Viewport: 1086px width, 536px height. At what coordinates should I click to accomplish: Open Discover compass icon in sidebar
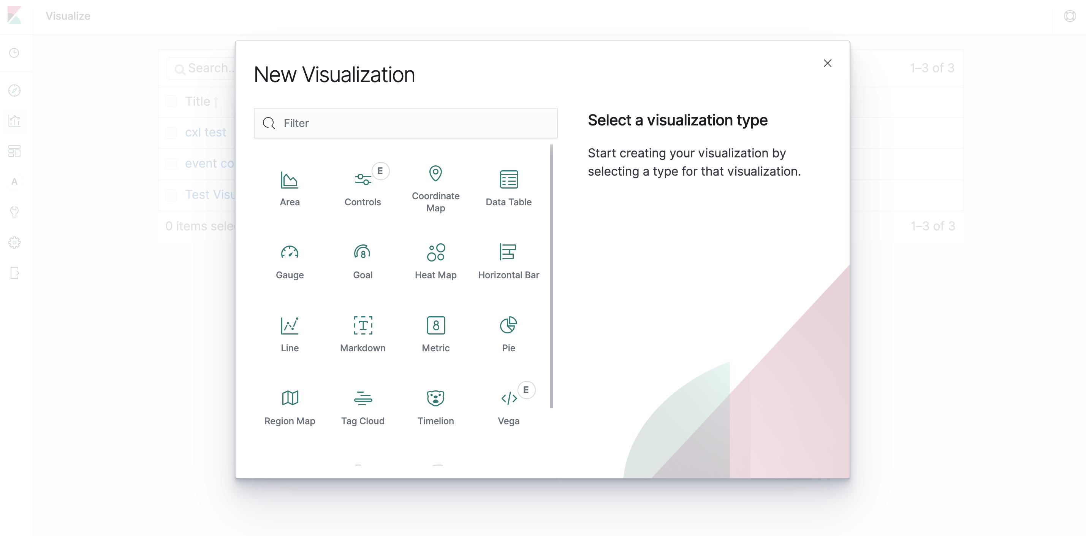(14, 90)
